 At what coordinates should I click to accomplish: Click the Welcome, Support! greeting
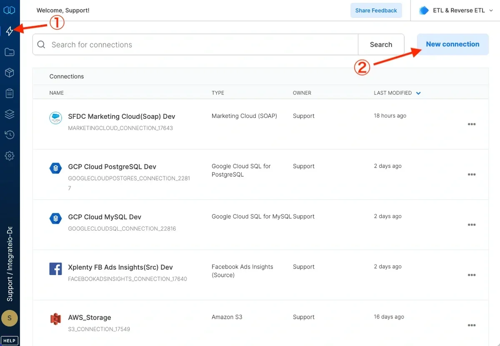63,10
